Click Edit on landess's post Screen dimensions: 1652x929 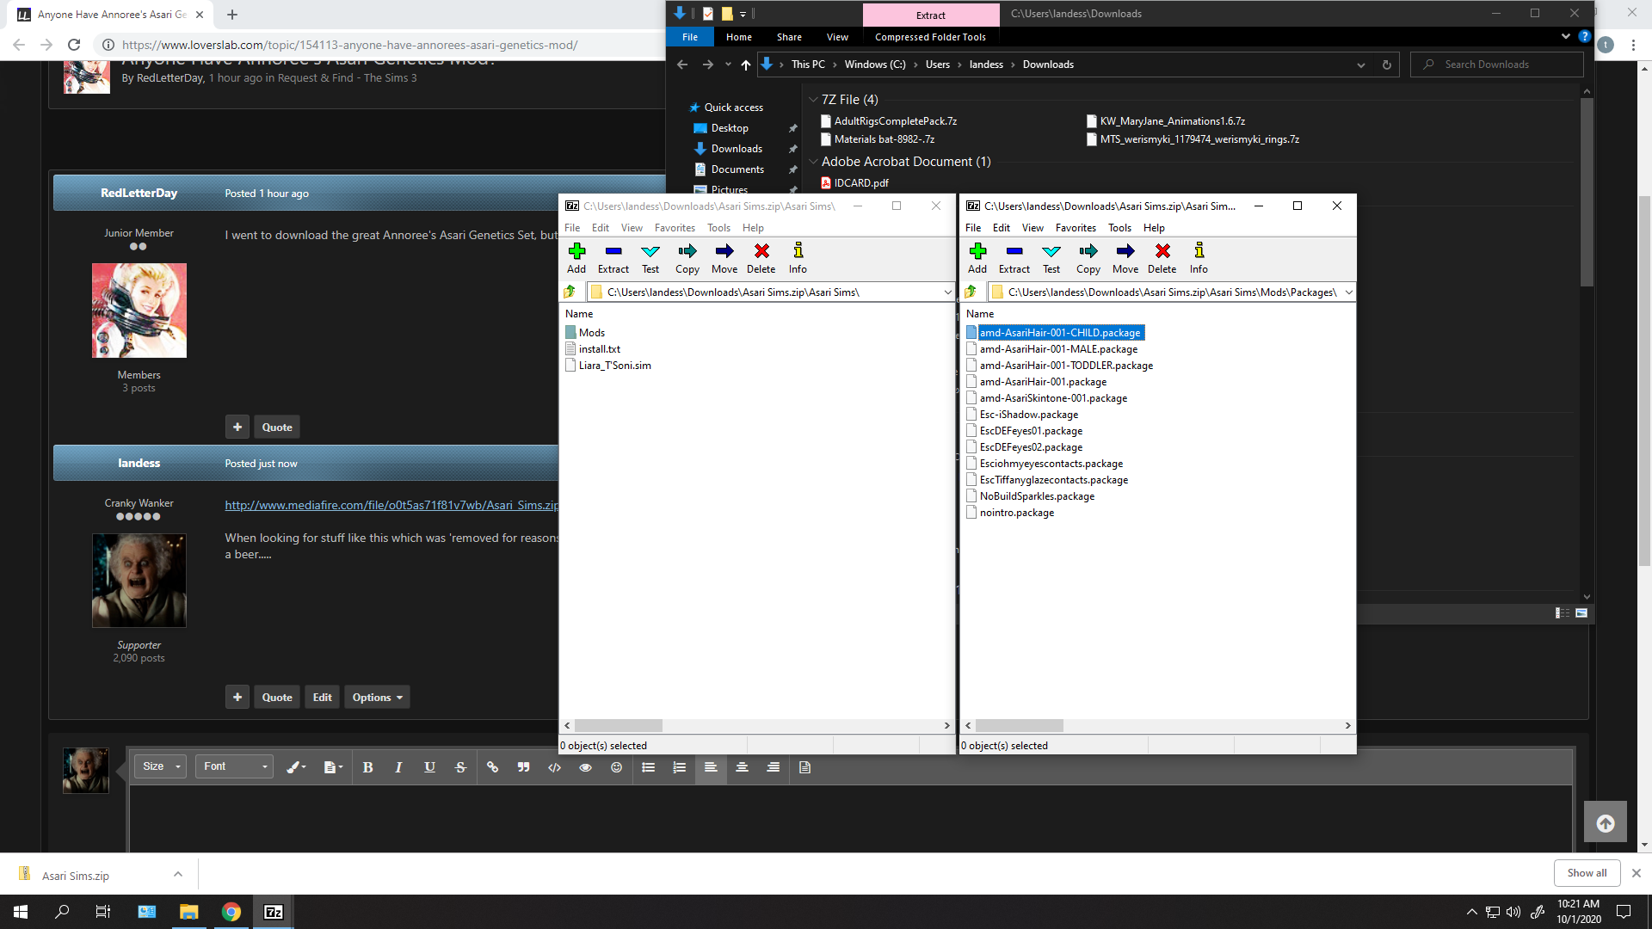(323, 698)
